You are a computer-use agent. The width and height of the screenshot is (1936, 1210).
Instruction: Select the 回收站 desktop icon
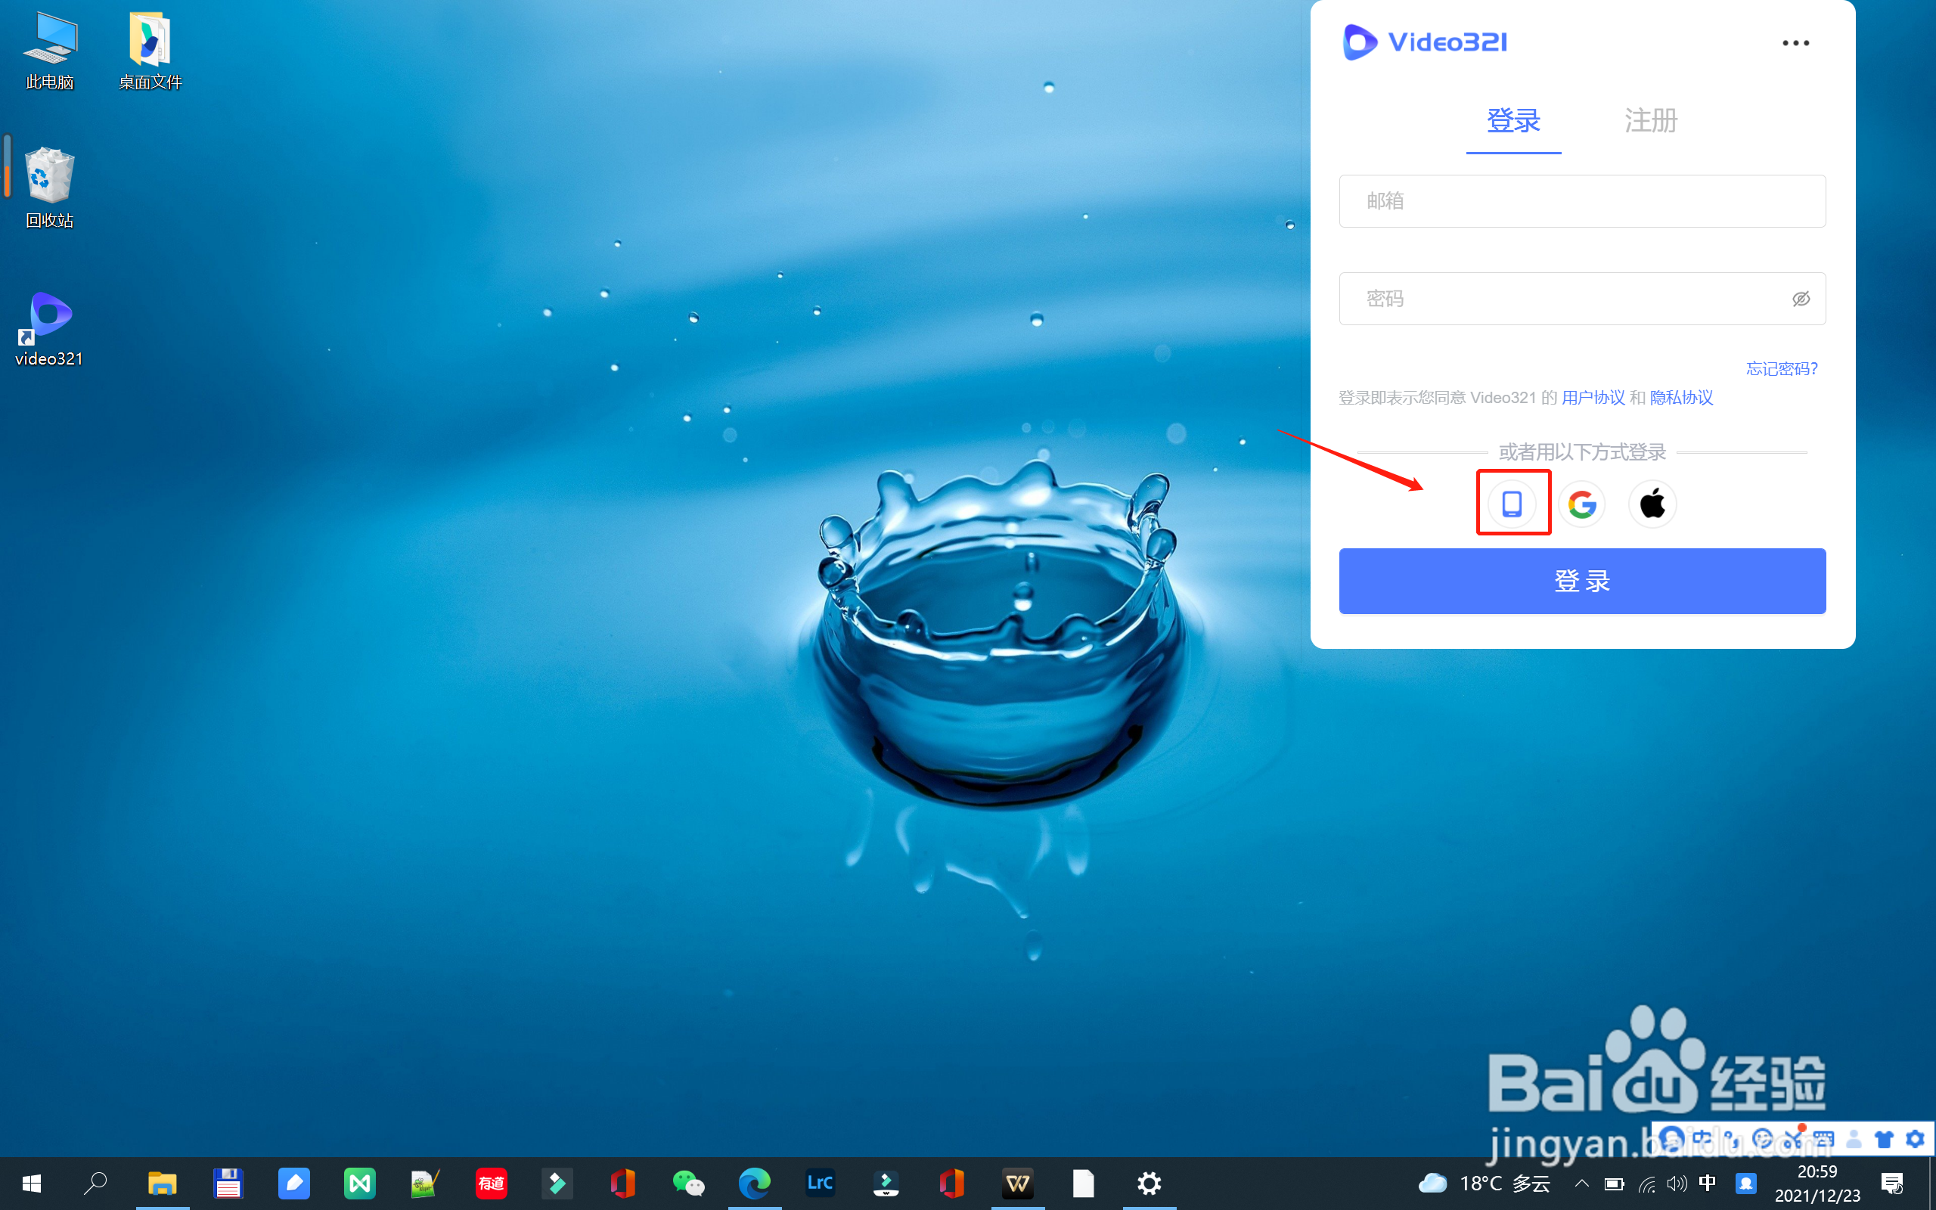click(49, 187)
